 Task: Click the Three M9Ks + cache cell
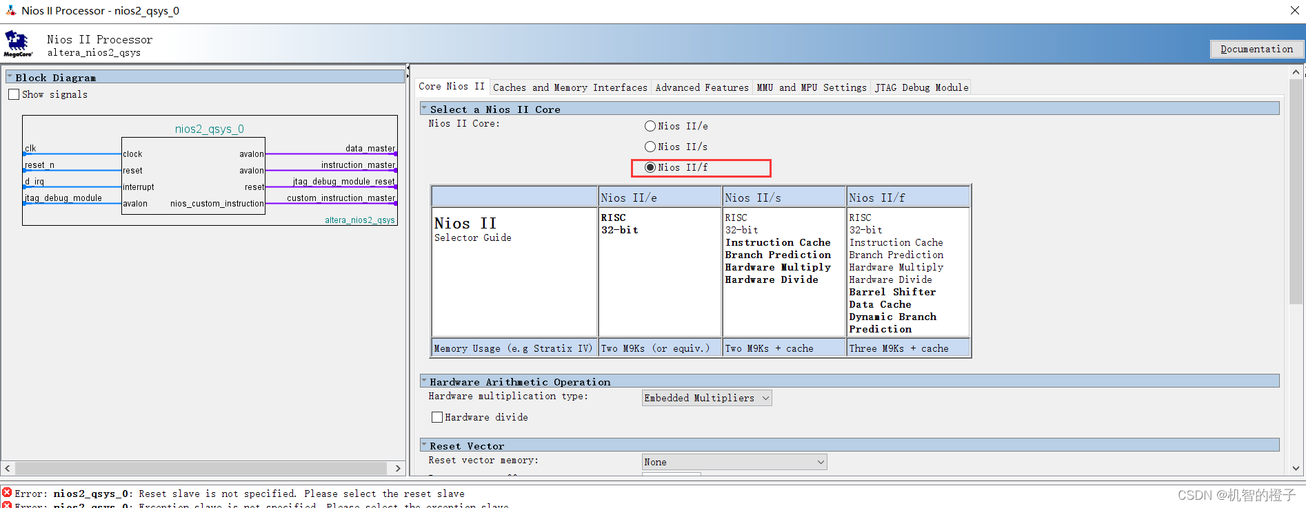pos(908,348)
